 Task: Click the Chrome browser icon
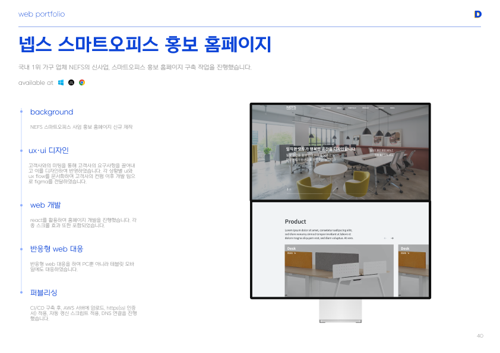tap(82, 82)
